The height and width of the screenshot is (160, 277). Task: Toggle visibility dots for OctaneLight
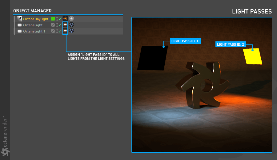[57, 25]
